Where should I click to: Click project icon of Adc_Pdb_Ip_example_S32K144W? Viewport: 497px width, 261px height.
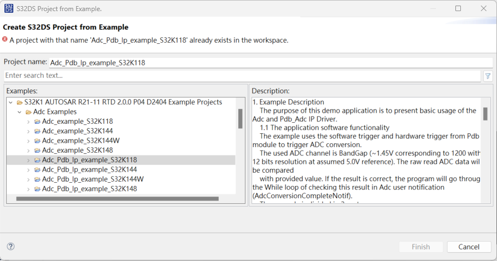[x=37, y=179]
